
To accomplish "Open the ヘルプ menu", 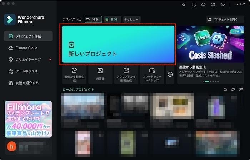I will (x=241, y=4).
